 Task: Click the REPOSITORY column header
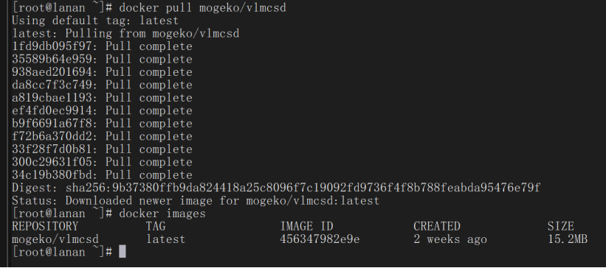tap(45, 226)
